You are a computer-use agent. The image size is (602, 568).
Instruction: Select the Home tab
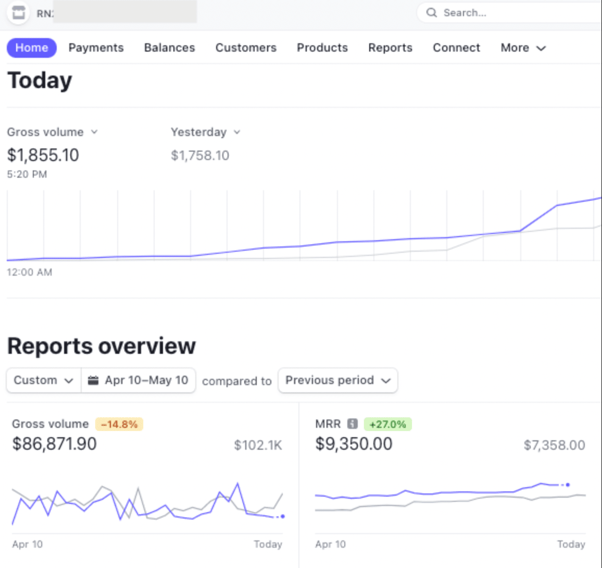click(31, 47)
